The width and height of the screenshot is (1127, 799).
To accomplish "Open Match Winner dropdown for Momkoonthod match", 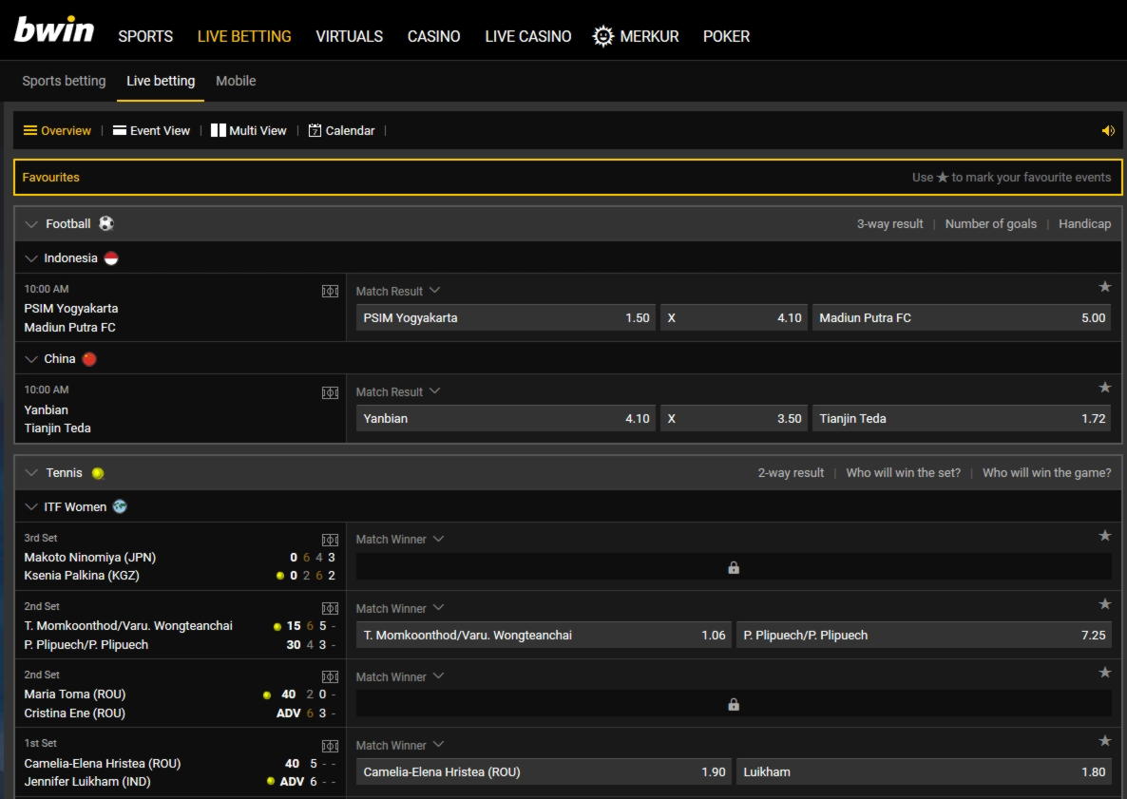I will 400,608.
